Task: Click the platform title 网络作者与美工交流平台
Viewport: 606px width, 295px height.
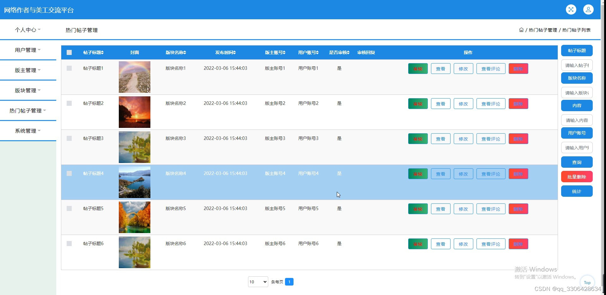Action: [x=39, y=10]
